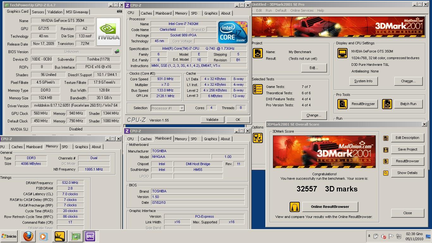This screenshot has height=243, width=432.
Task: Open SPD tab in CPU-Z Memory window
Action: tap(65, 147)
